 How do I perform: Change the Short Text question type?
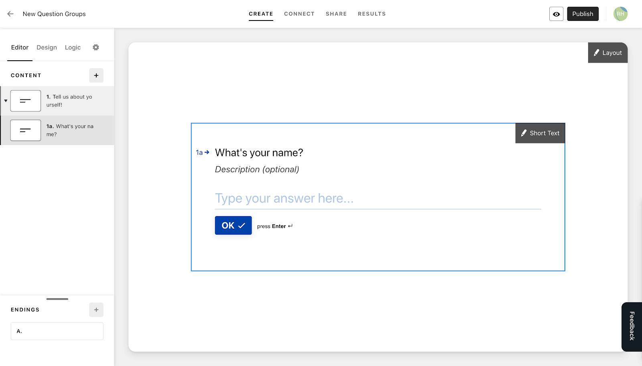540,133
